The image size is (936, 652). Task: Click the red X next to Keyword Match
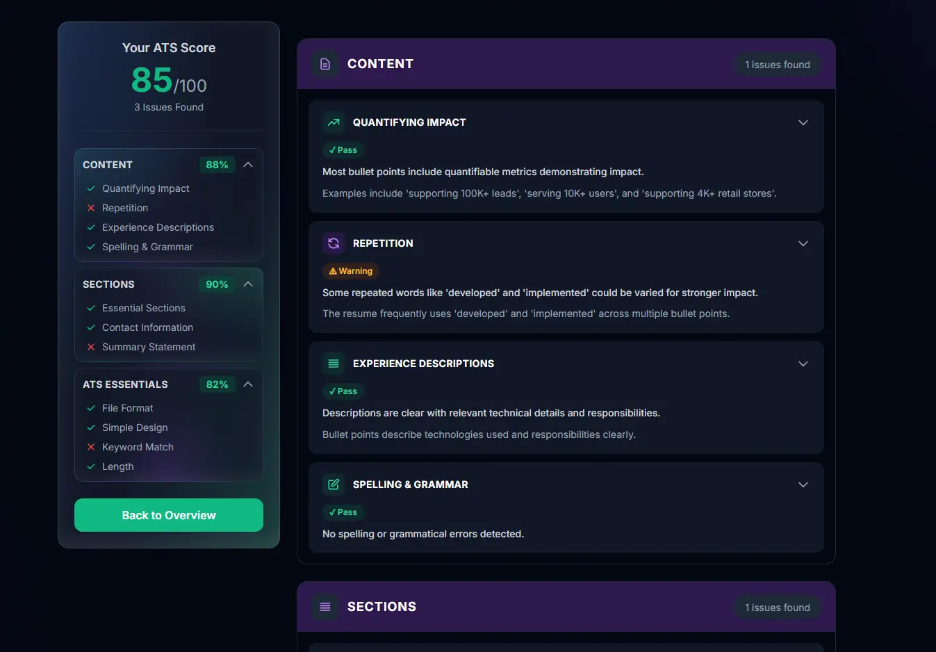91,447
